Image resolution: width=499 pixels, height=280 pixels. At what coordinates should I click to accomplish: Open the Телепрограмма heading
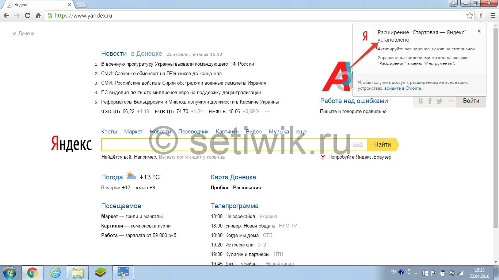click(x=235, y=206)
